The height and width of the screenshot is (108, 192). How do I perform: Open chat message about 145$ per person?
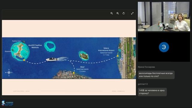pyautogui.click(x=152, y=92)
